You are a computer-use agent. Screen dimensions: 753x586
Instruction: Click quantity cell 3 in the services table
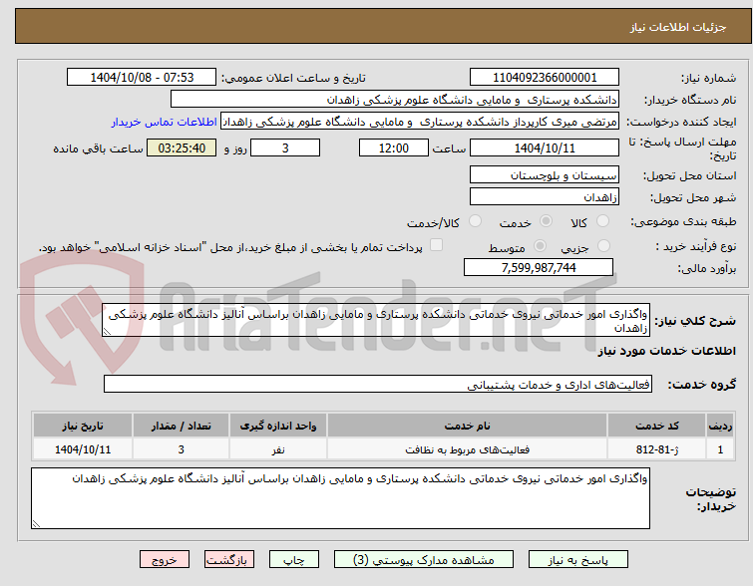(x=182, y=449)
